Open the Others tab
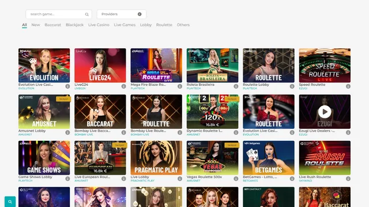This screenshot has width=369, height=207. click(x=183, y=25)
